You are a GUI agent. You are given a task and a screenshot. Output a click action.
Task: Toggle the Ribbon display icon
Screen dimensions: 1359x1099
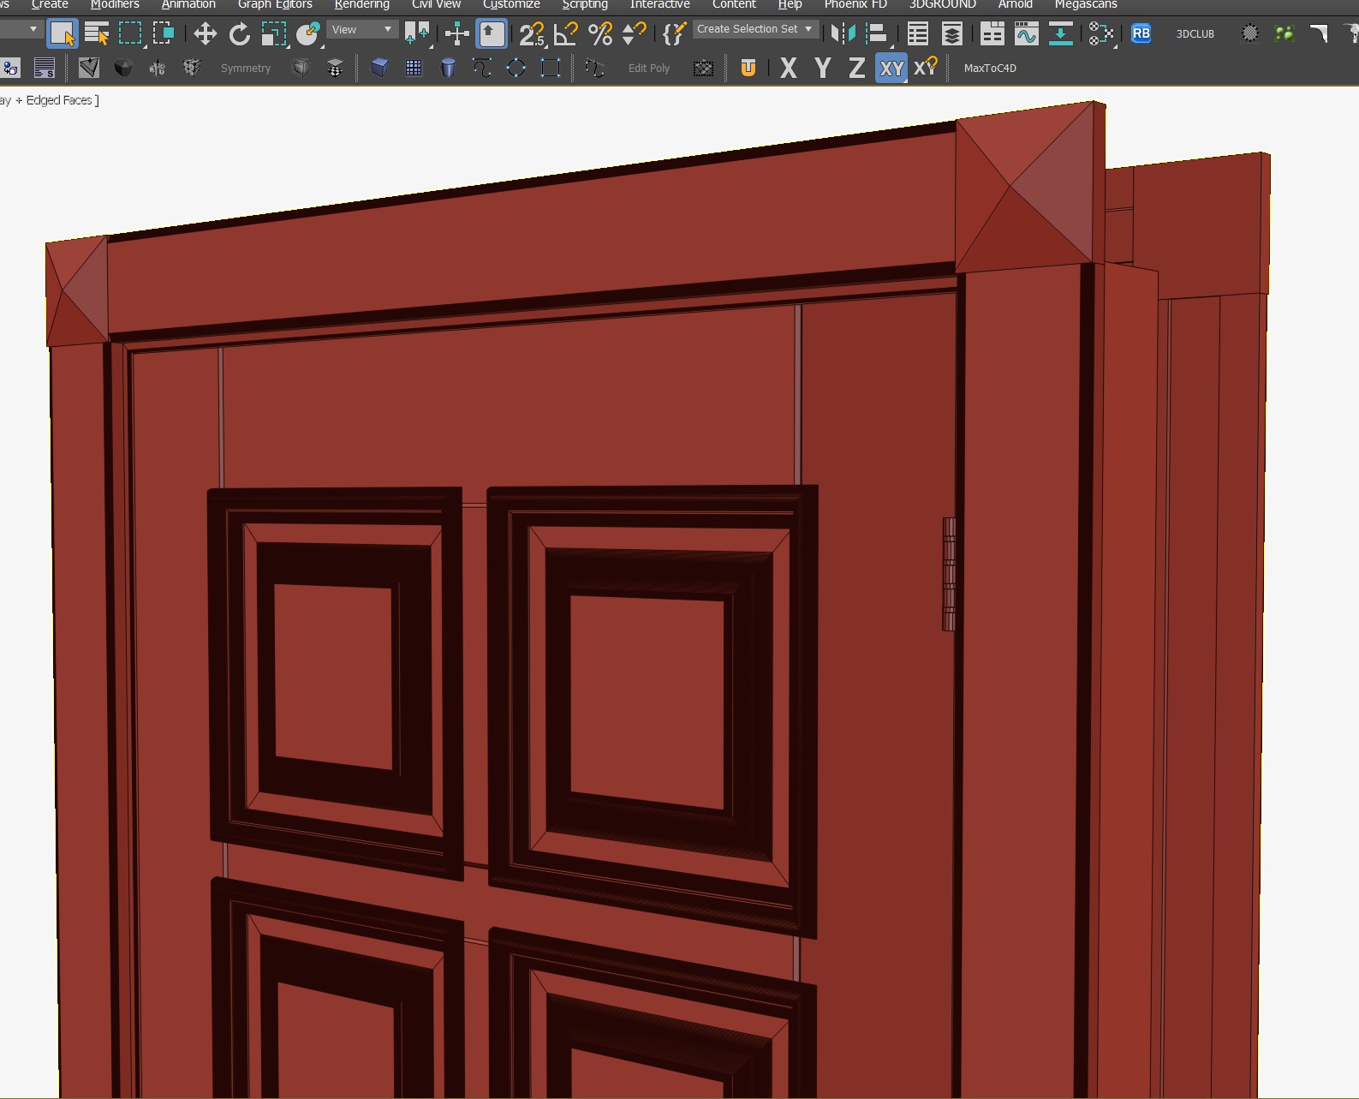click(992, 34)
